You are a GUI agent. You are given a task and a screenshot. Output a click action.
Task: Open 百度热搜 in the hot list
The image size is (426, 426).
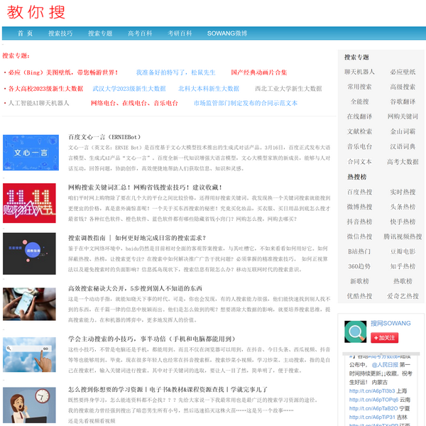(359, 192)
